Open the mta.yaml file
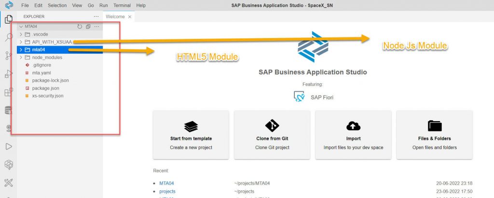The width and height of the screenshot is (494, 198). pos(41,73)
